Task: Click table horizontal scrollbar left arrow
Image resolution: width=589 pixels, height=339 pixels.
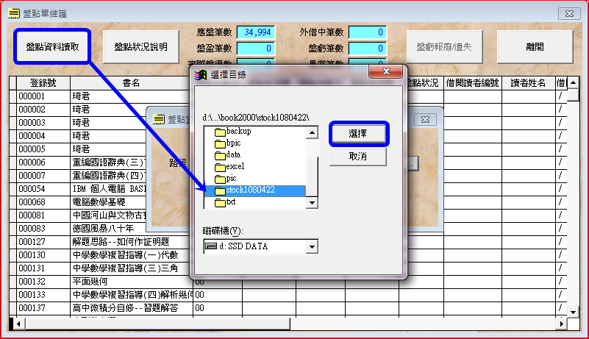Action: coord(18,324)
